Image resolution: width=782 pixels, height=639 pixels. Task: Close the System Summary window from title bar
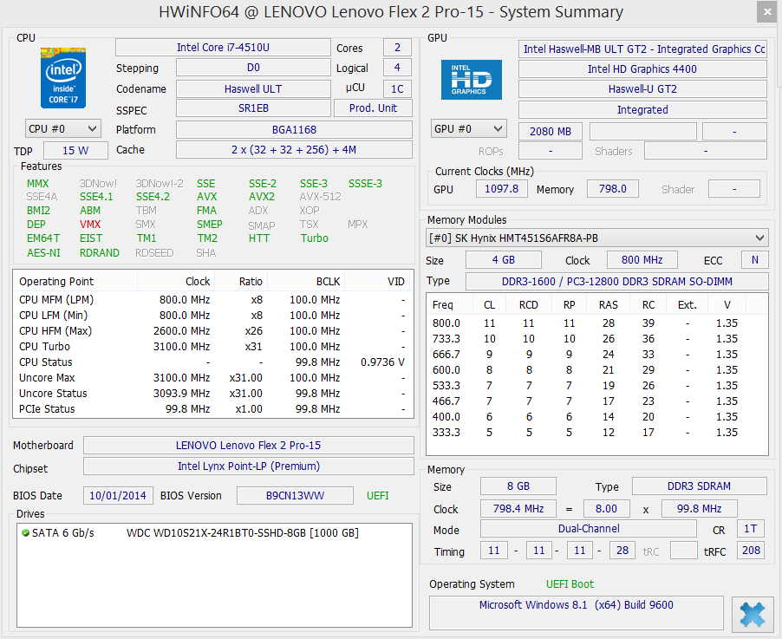pyautogui.click(x=766, y=12)
